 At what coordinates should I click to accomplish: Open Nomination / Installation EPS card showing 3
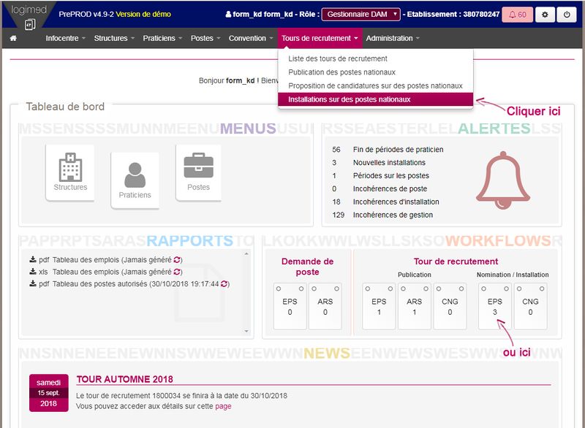pyautogui.click(x=495, y=307)
